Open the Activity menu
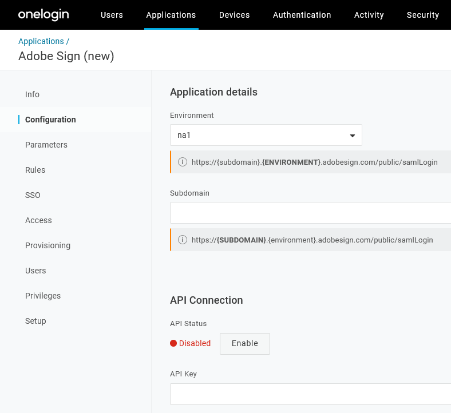 pos(369,15)
